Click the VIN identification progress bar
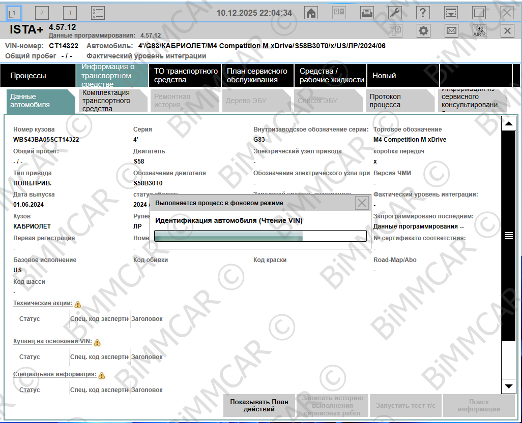The height and width of the screenshot is (423, 522). click(x=260, y=236)
